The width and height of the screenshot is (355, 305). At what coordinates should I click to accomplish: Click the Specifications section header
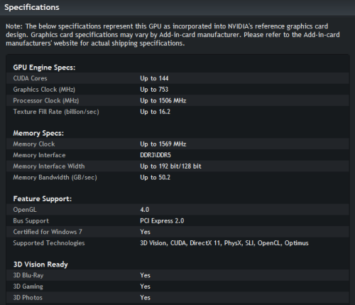coord(32,7)
